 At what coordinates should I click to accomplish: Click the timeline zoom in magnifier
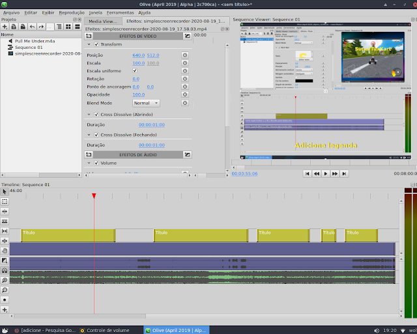coord(5,280)
